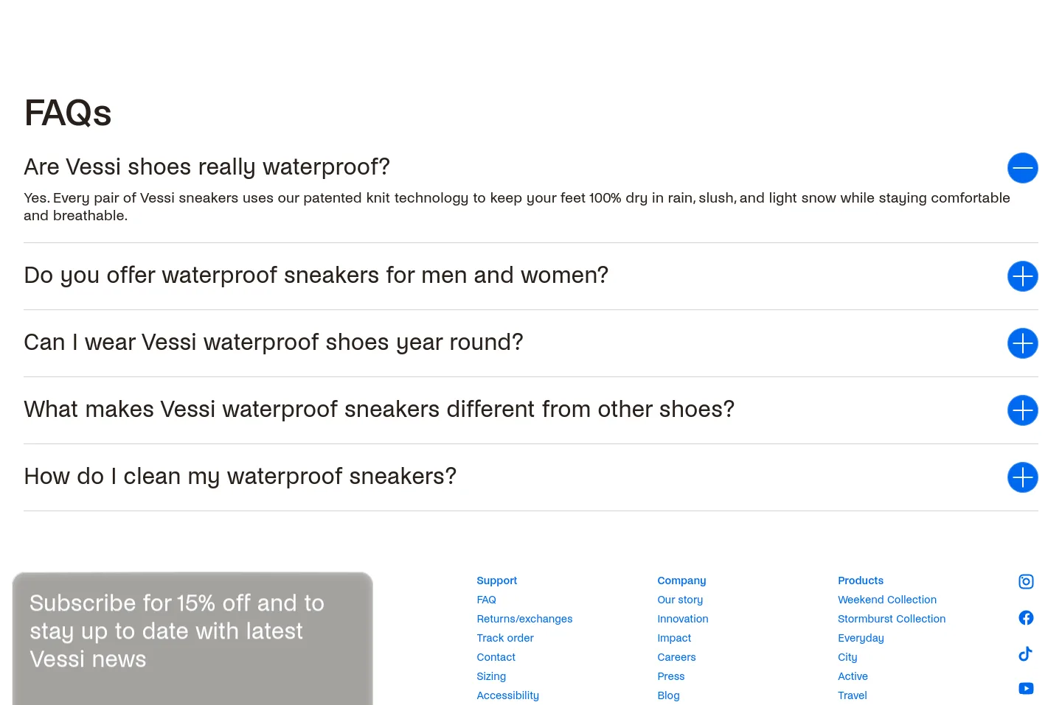Screen dimensions: 1062x705
Task: Open the Innovation company link
Action: coord(683,619)
